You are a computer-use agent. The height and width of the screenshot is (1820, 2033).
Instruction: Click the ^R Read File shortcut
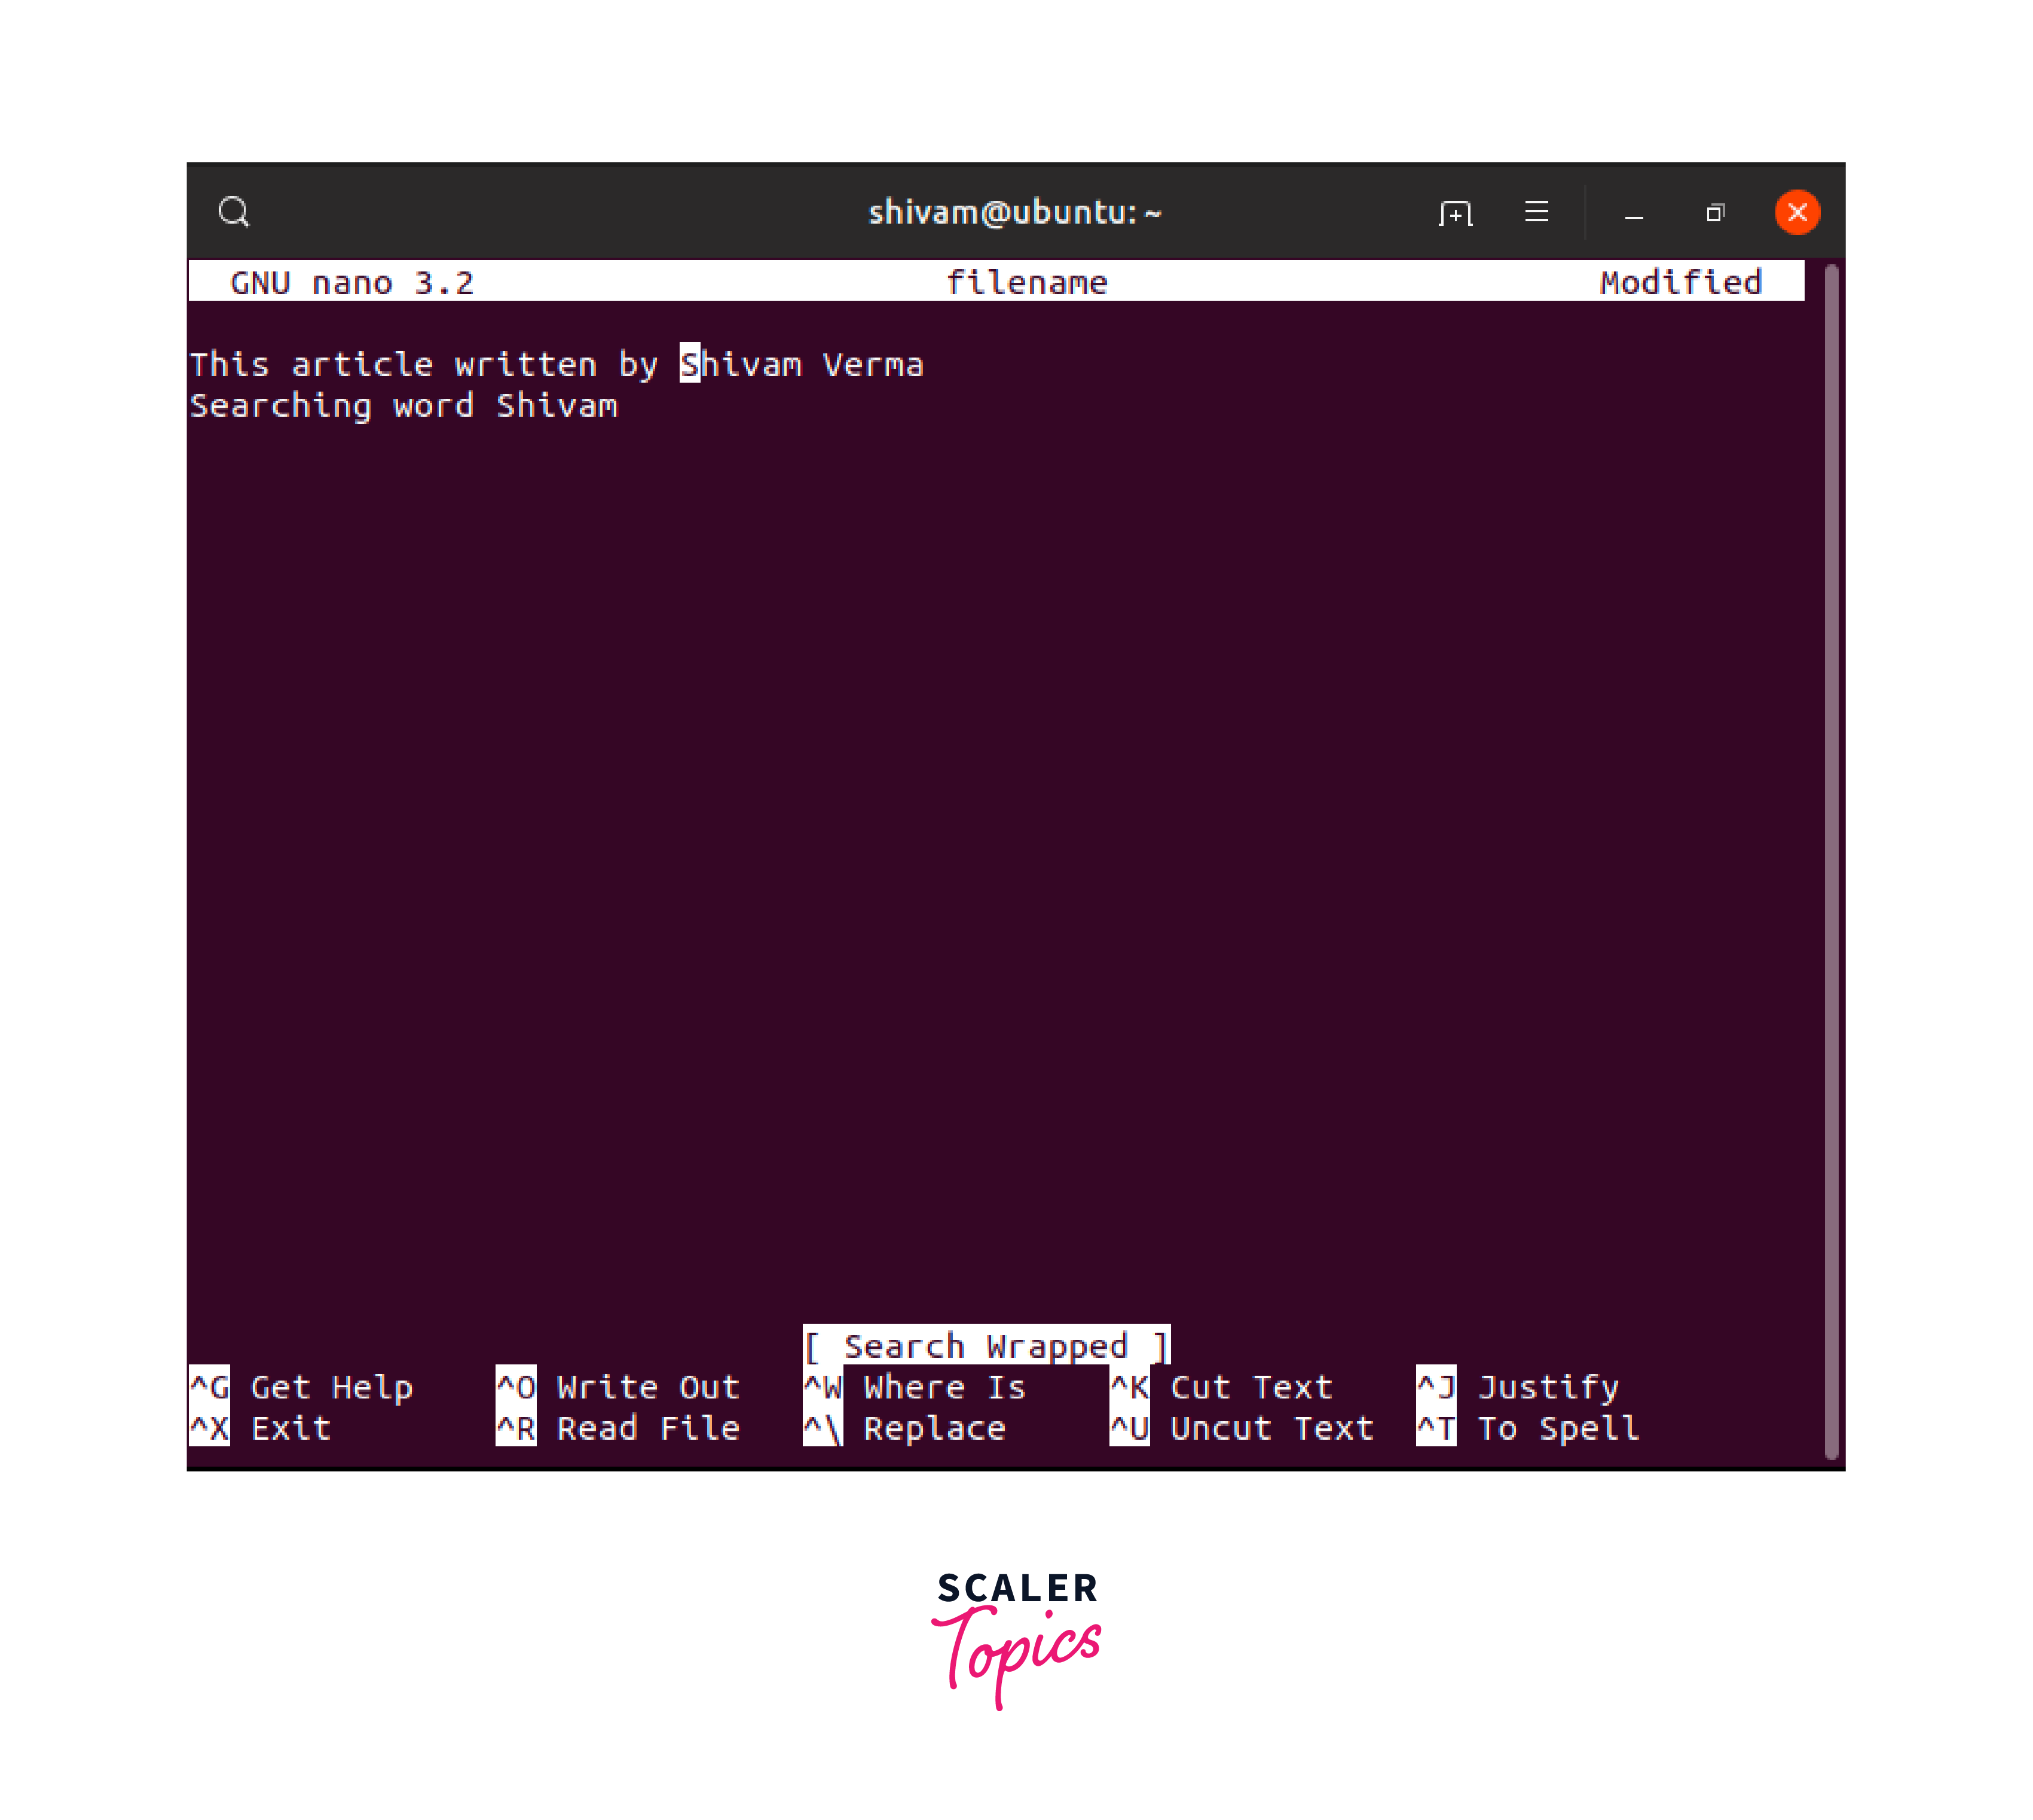[x=617, y=1428]
